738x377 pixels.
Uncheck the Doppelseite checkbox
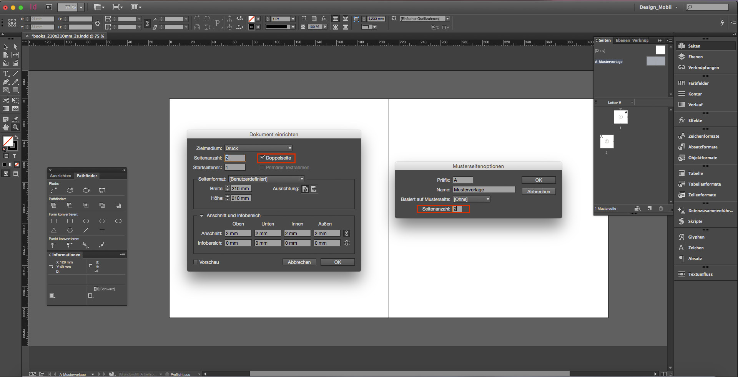point(263,158)
